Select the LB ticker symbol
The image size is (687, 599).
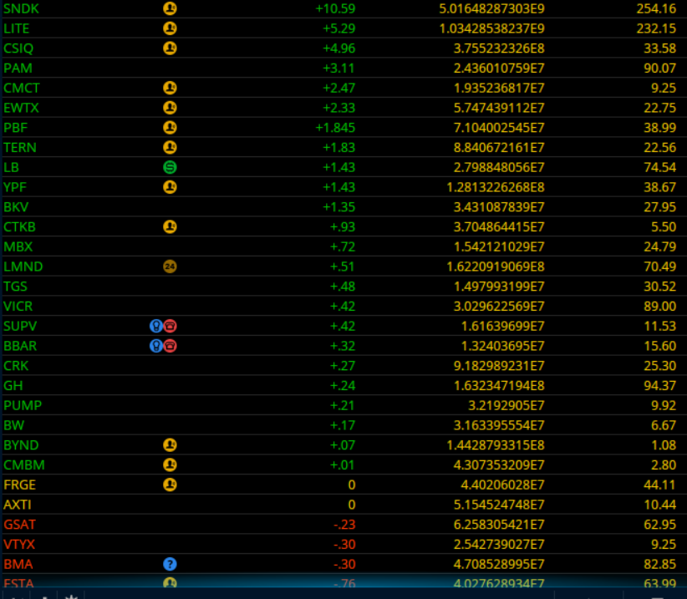coord(11,167)
